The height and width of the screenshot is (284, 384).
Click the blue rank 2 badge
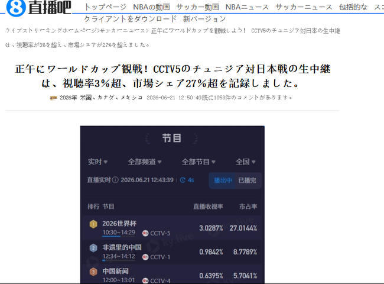[93, 248]
